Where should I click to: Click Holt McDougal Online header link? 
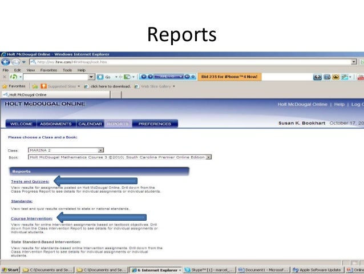[302, 104]
